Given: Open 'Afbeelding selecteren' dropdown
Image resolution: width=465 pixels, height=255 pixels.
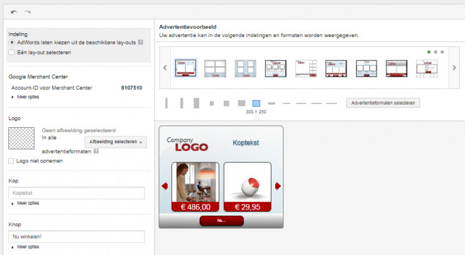Looking at the screenshot, I should tap(115, 142).
